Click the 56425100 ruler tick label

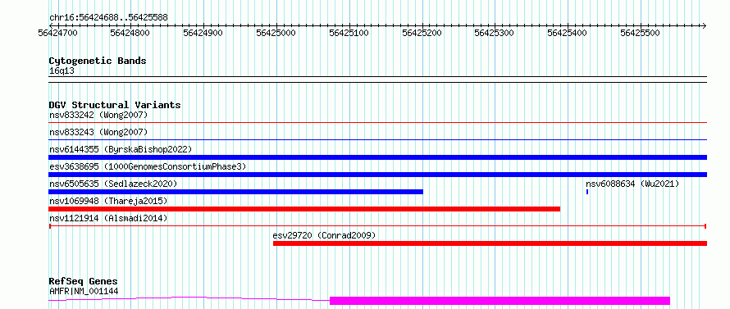click(x=349, y=33)
